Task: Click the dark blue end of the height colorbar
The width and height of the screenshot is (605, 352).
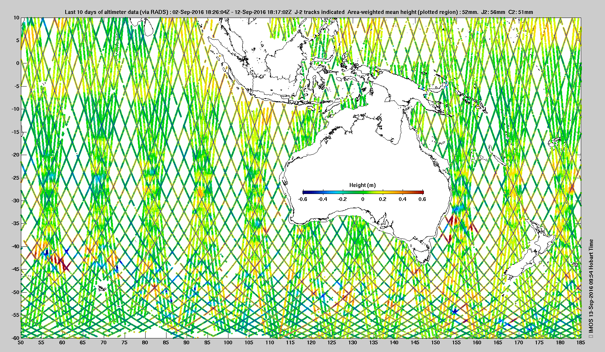Action: 304,192
